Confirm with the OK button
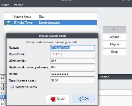 tap(83, 99)
